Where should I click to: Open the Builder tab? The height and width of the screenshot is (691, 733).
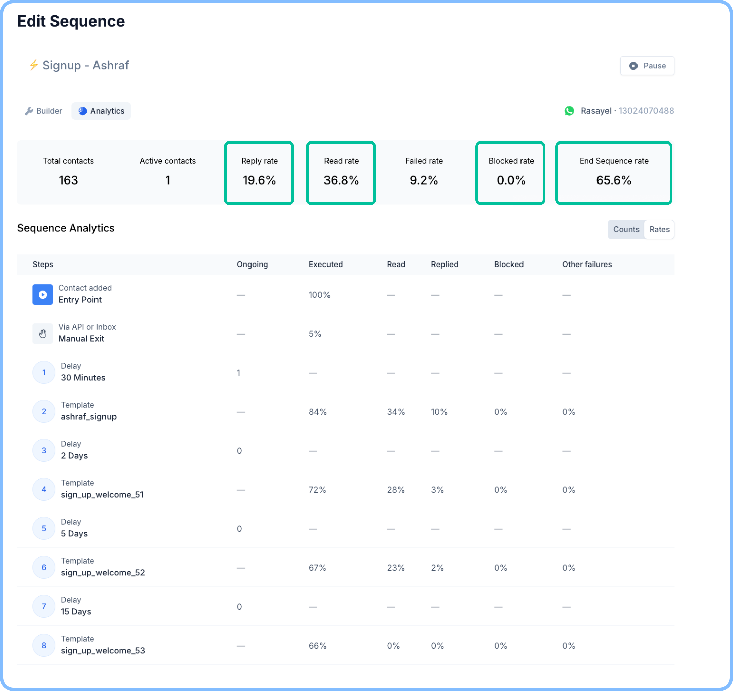tap(43, 111)
